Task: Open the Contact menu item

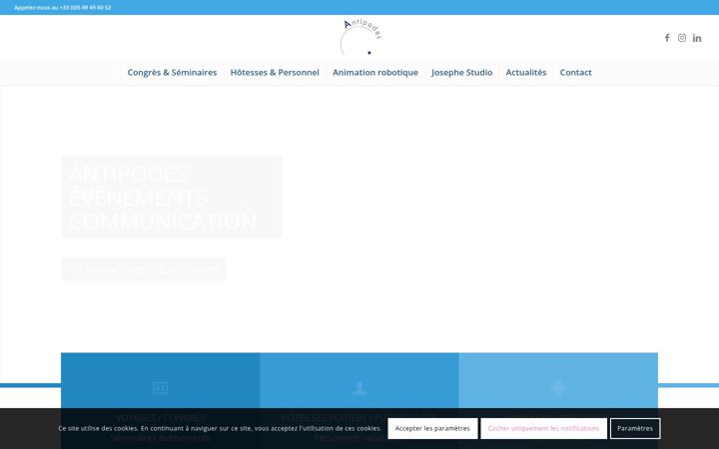Action: coord(575,73)
